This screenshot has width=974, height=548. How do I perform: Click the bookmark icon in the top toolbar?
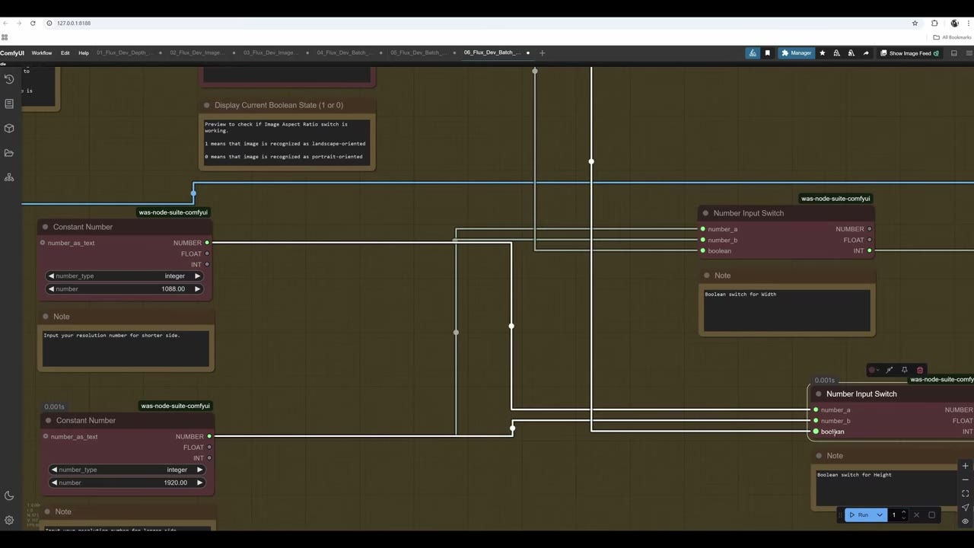point(767,53)
